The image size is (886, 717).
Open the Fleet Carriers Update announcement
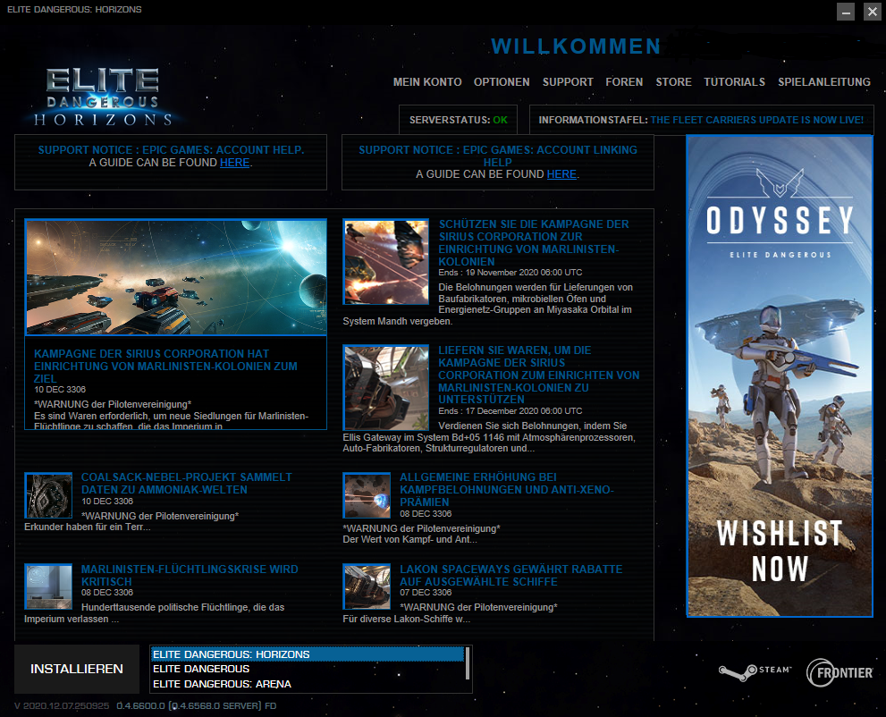coord(757,120)
